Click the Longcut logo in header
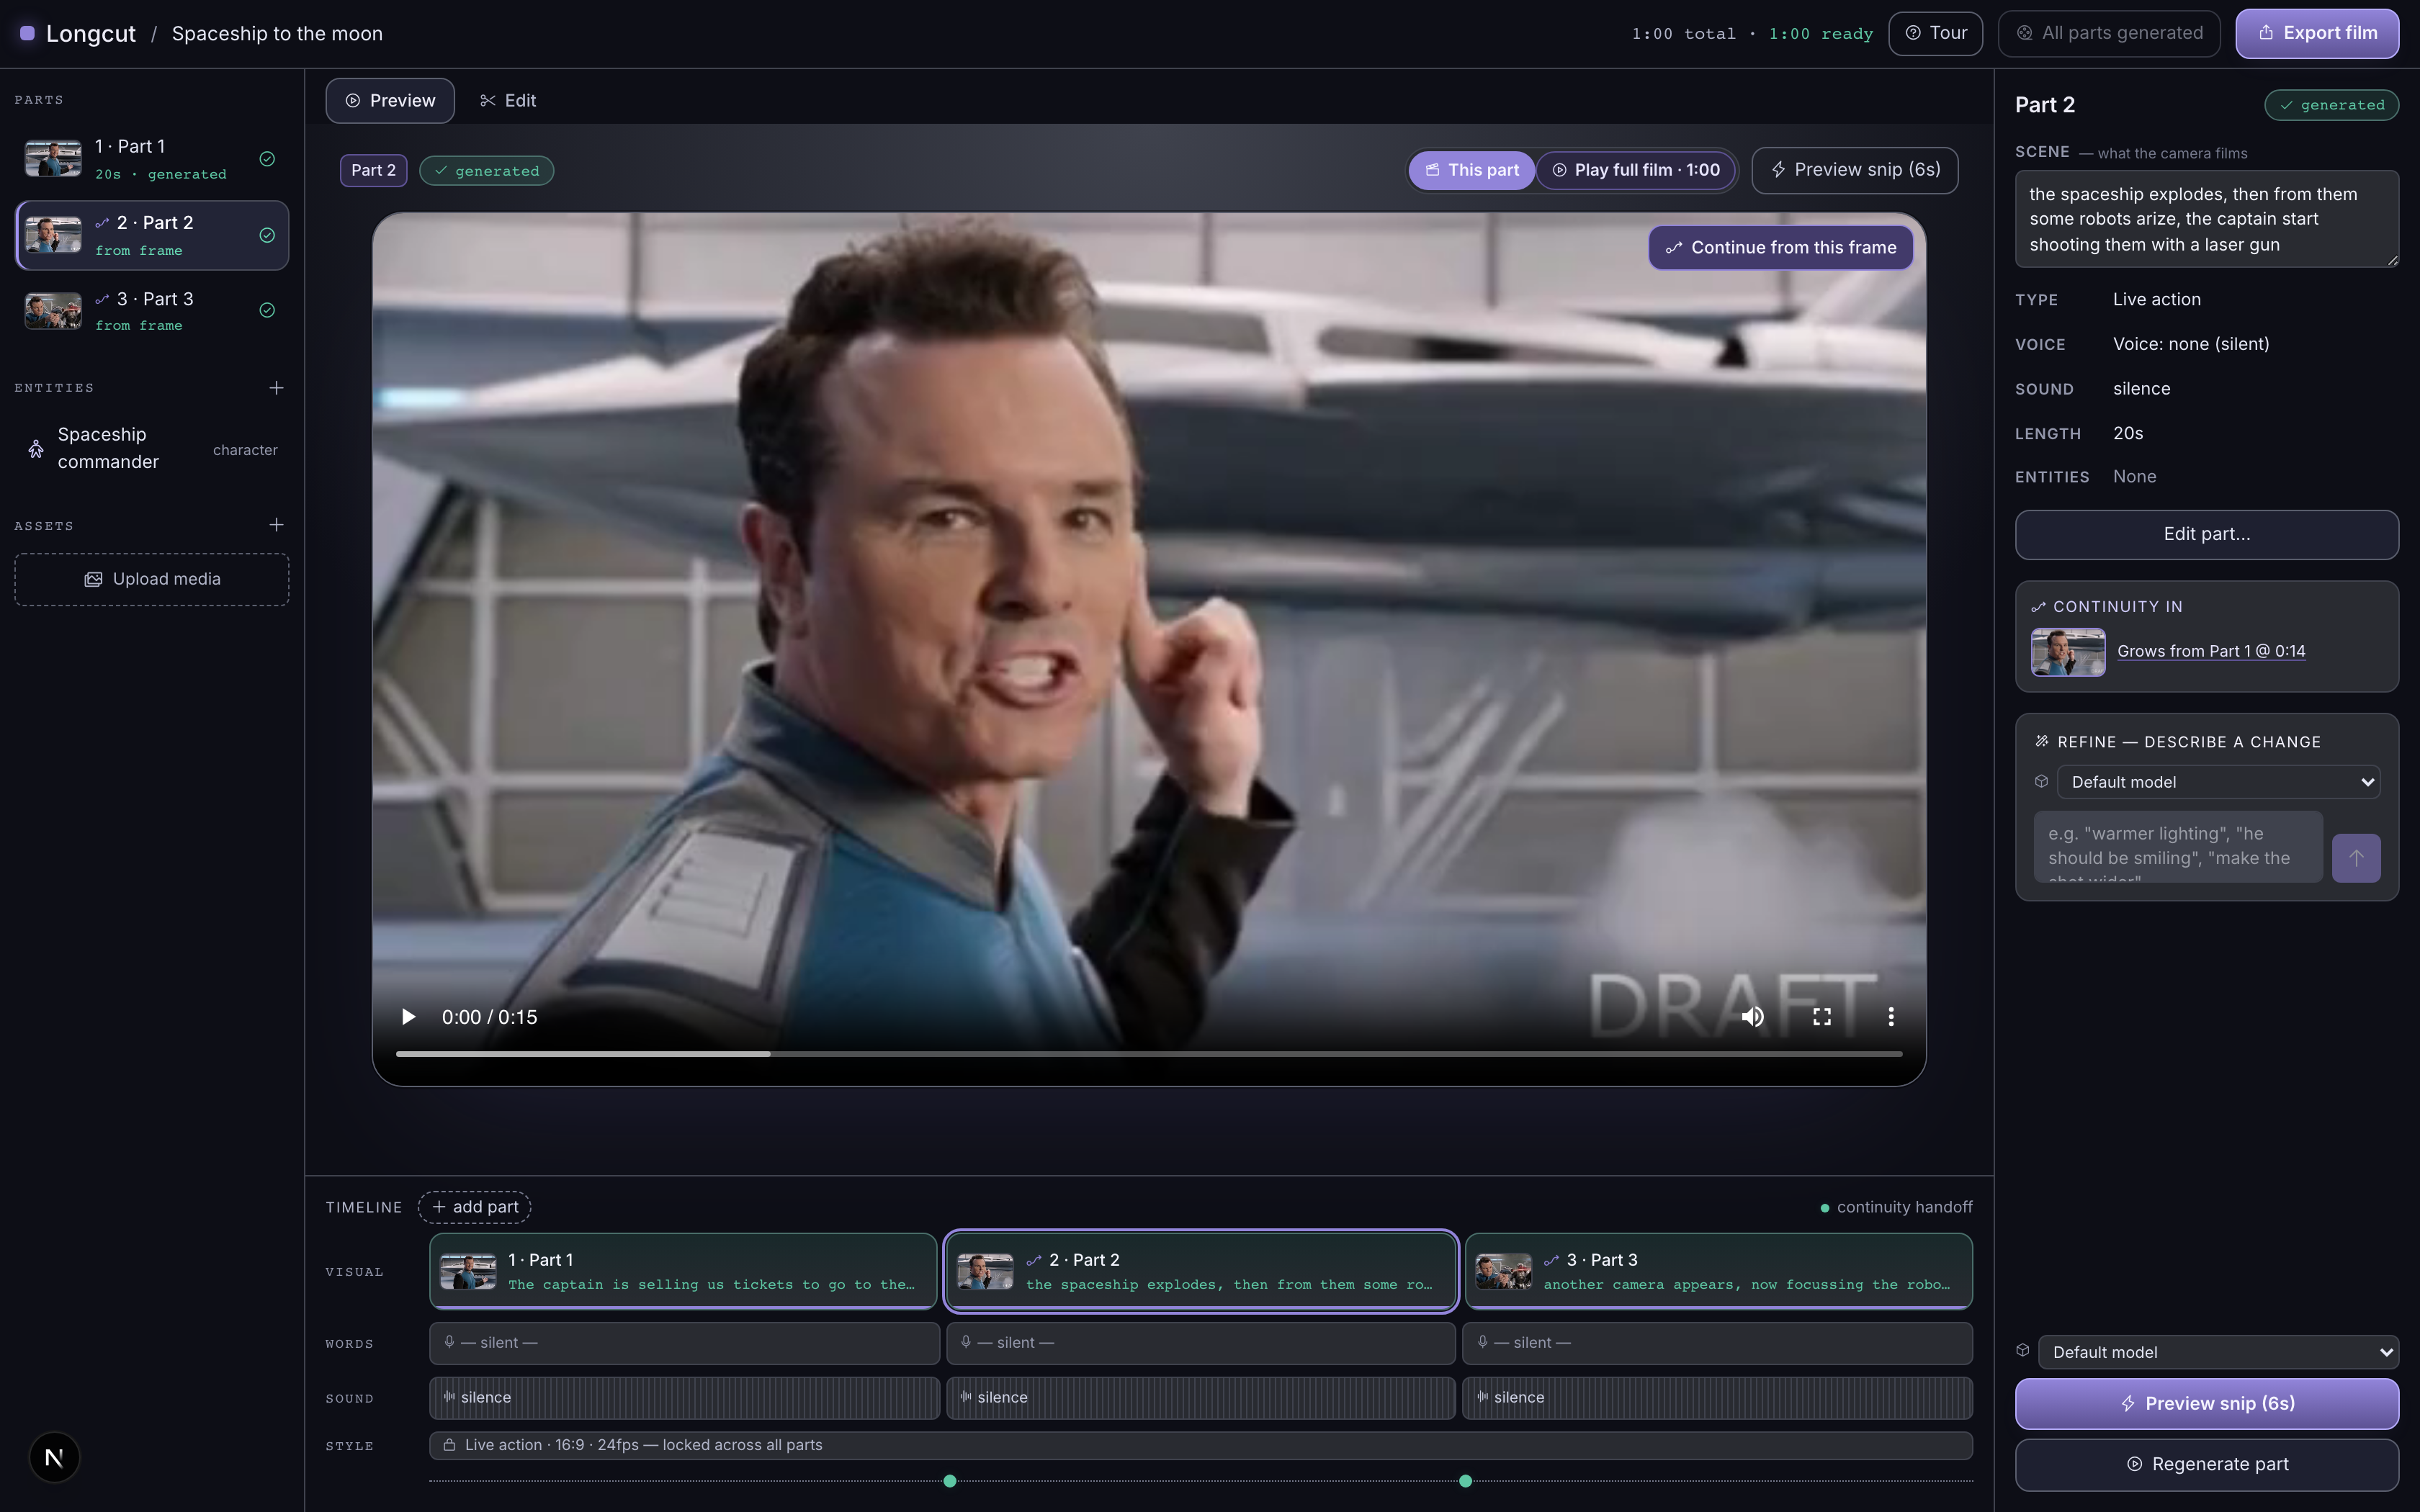The height and width of the screenshot is (1512, 2420). point(78,33)
